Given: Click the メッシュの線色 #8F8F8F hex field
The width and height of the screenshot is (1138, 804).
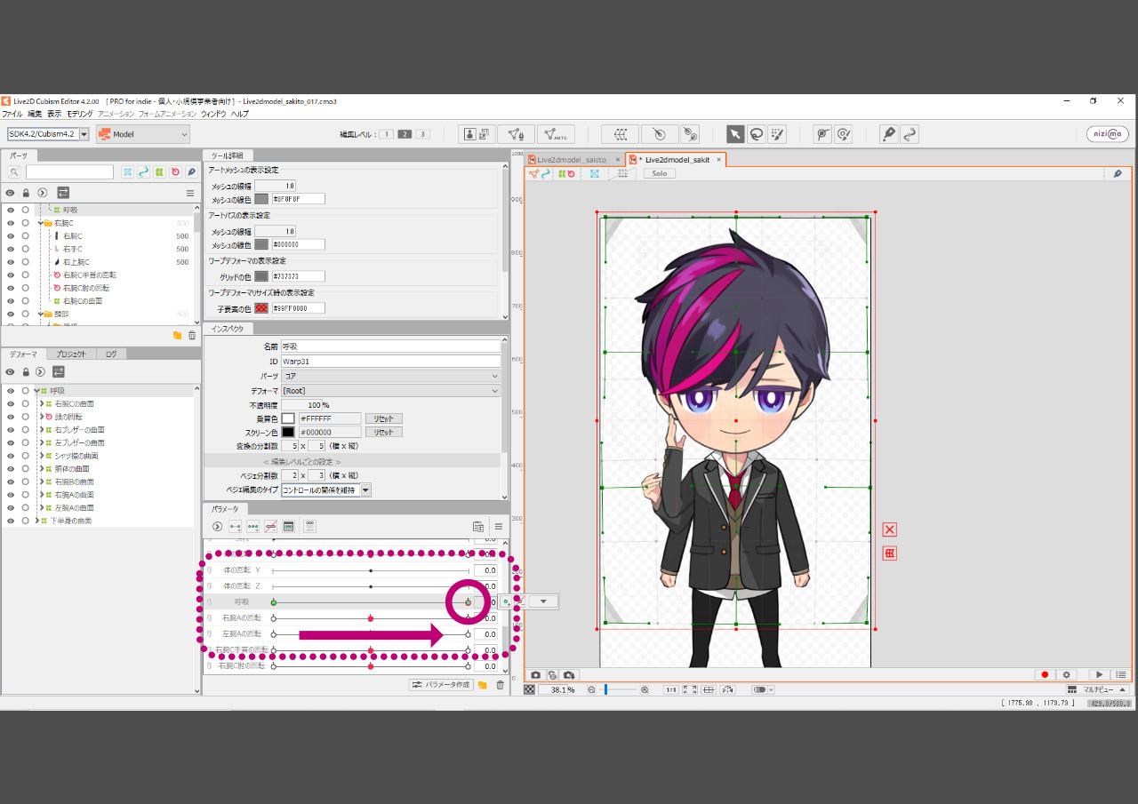Looking at the screenshot, I should (298, 199).
